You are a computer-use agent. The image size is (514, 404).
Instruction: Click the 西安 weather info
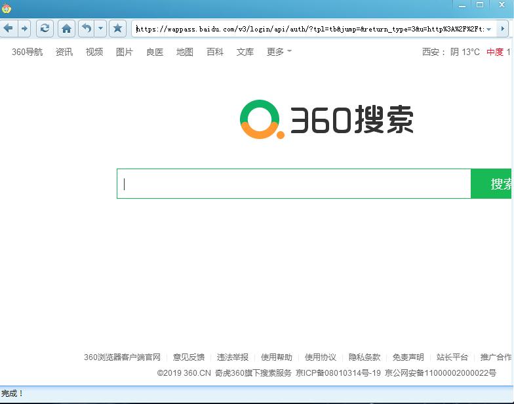[x=451, y=52]
